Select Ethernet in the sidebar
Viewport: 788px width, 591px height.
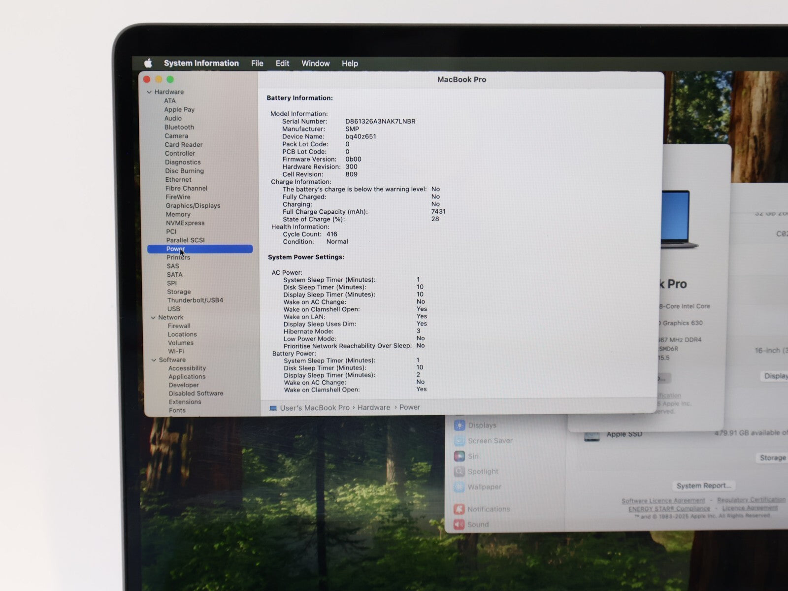(x=178, y=180)
